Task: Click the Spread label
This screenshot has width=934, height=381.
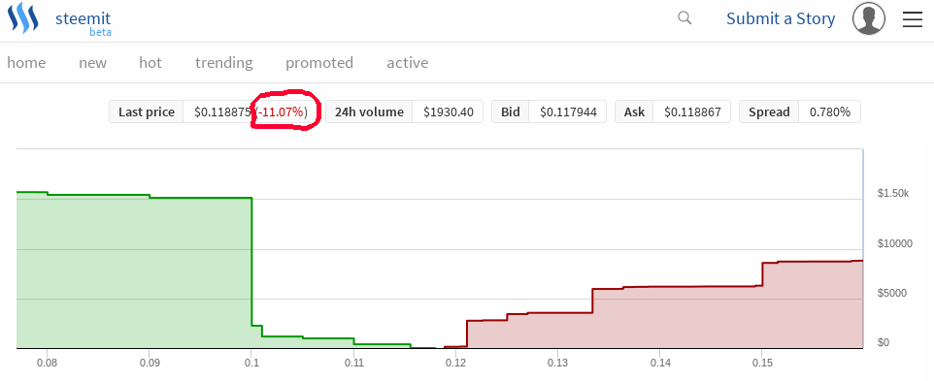Action: click(x=769, y=111)
